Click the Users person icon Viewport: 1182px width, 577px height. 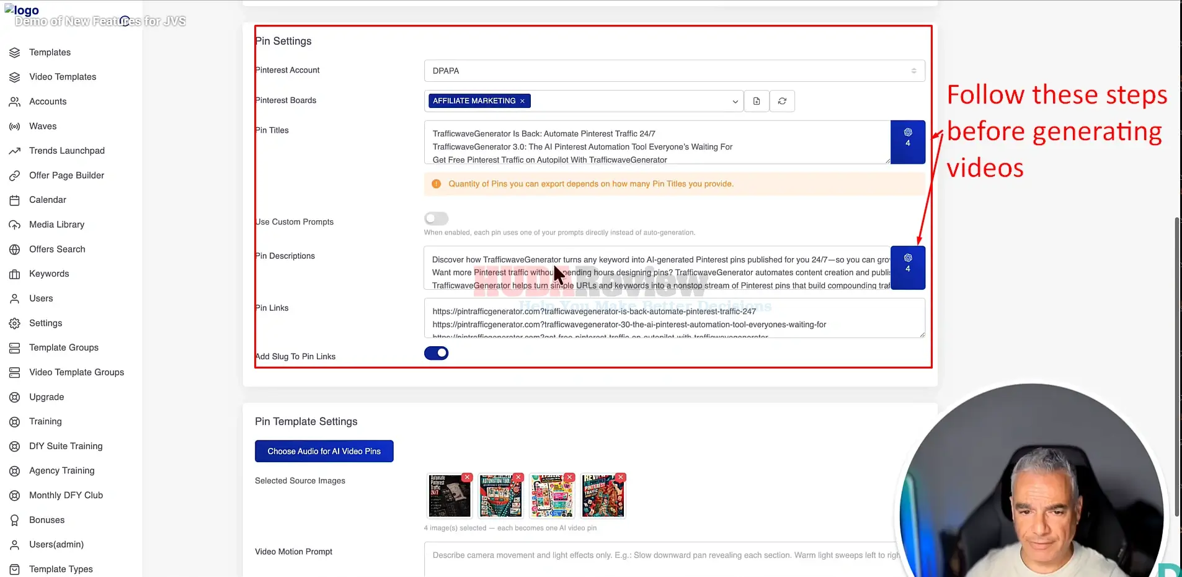15,298
